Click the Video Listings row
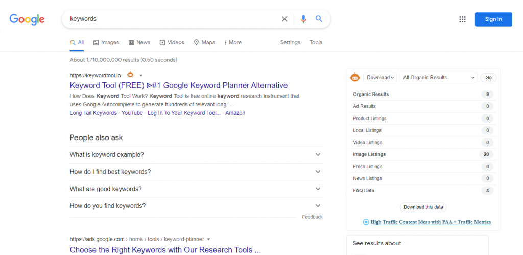Image resolution: width=523 pixels, height=255 pixels. [x=423, y=143]
